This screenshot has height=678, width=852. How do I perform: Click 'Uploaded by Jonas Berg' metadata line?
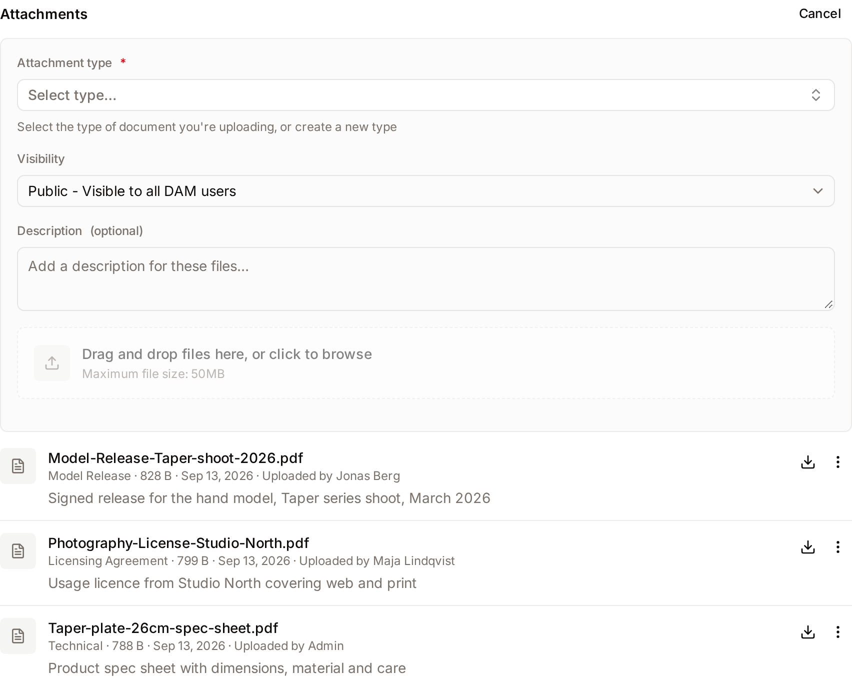pos(224,476)
